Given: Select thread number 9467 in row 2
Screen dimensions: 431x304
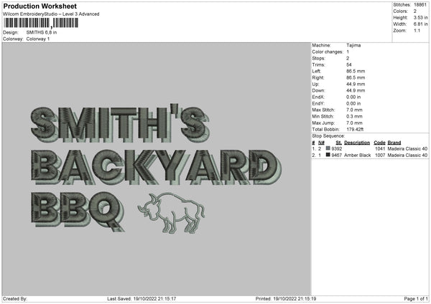Looking at the screenshot, I should tap(337, 156).
